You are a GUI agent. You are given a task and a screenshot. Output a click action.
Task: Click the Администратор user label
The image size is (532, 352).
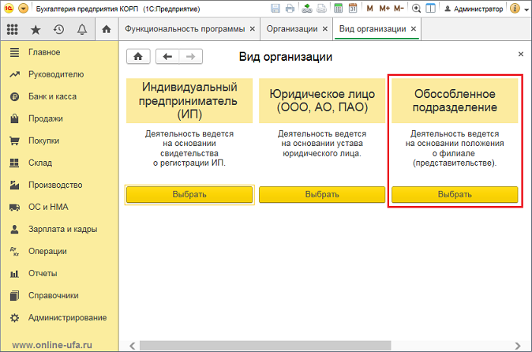click(x=474, y=9)
